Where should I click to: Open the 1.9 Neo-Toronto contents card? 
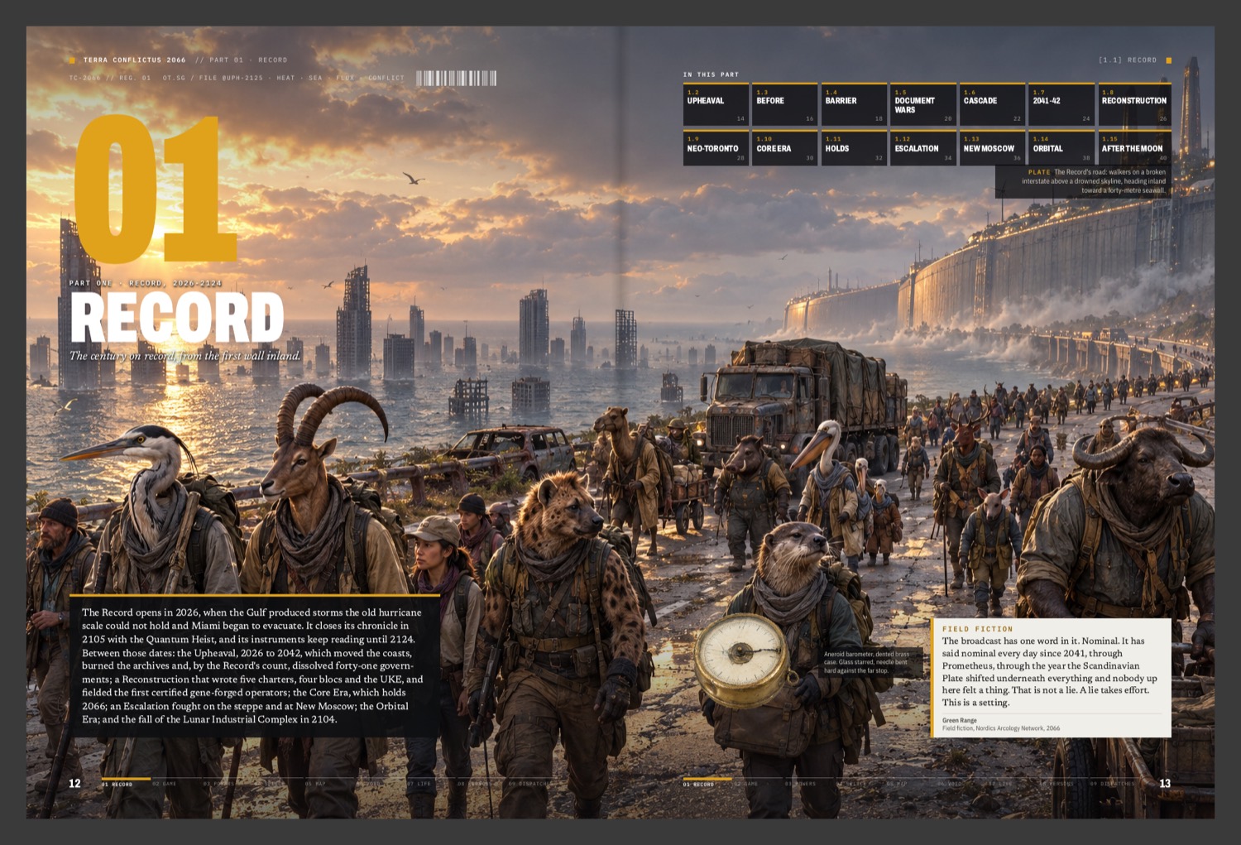(x=716, y=147)
